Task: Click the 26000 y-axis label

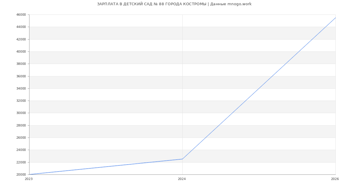Action: [x=22, y=138]
